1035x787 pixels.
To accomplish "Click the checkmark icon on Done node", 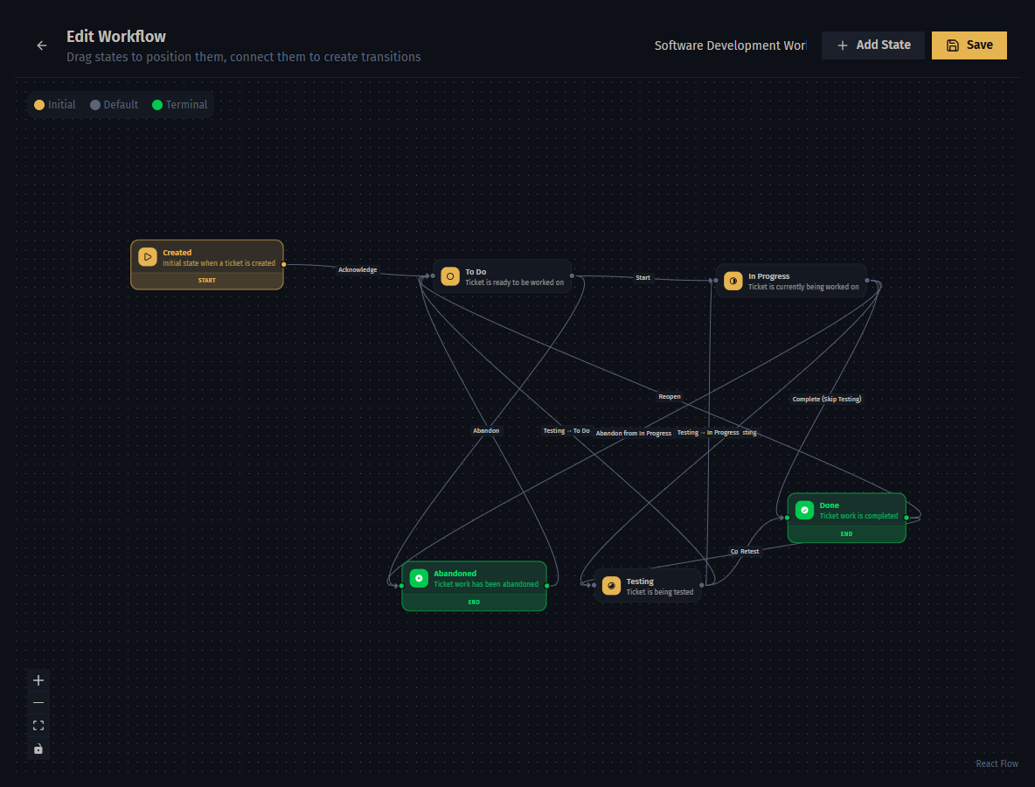I will pyautogui.click(x=804, y=511).
